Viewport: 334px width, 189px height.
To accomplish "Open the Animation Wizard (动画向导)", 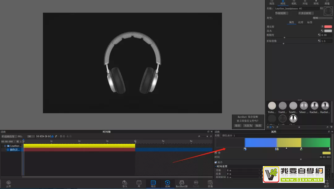I will (x=9, y=136).
